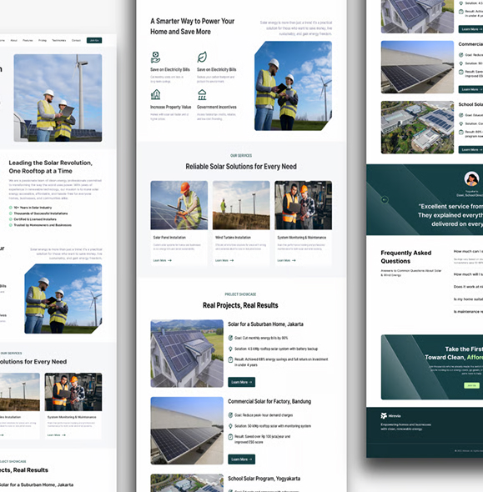Click 'Leading the Solar Revolution' heading in left page
Screen dimensions: 483x492
pos(50,167)
